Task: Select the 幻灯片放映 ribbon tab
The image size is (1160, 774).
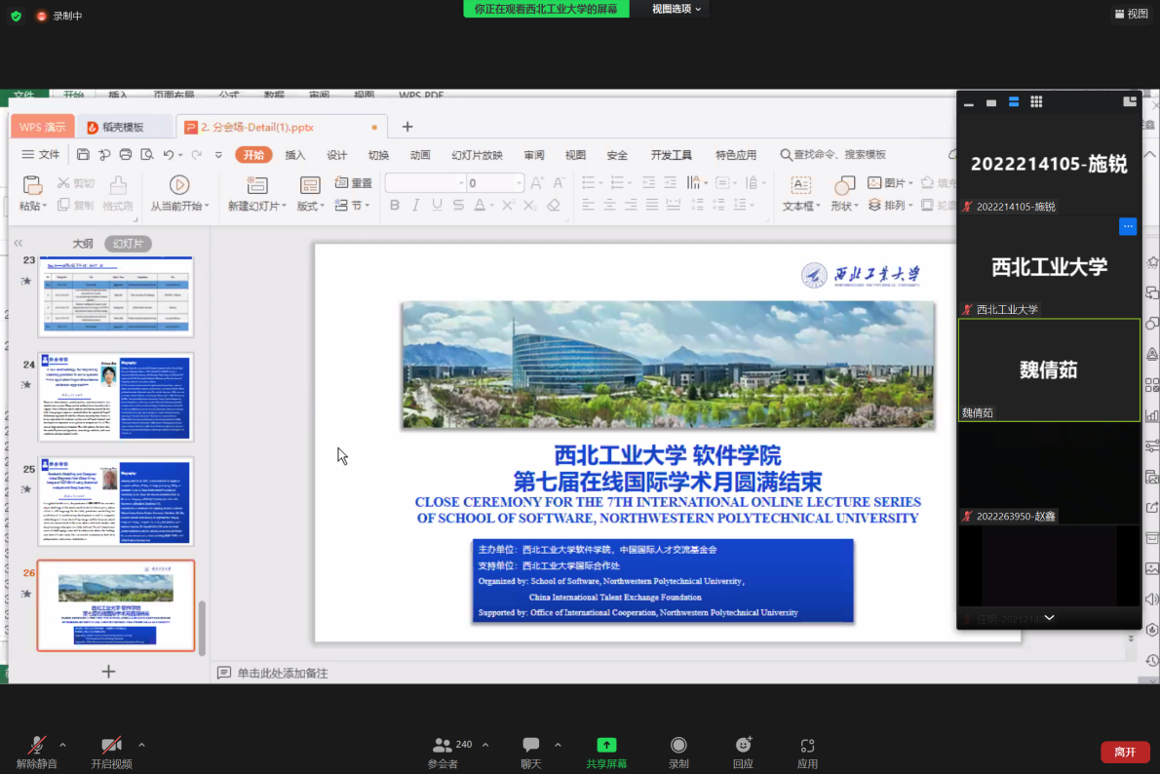Action: 477,155
